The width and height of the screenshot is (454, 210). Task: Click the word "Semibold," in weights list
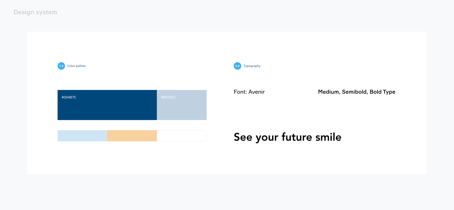[x=355, y=92]
